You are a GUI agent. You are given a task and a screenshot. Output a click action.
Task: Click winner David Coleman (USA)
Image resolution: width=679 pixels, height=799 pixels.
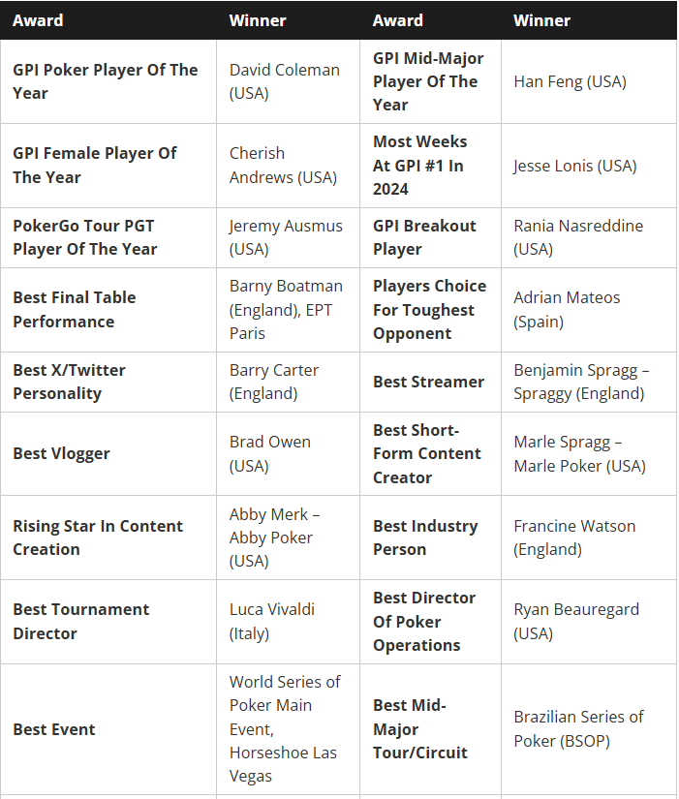coord(284,81)
